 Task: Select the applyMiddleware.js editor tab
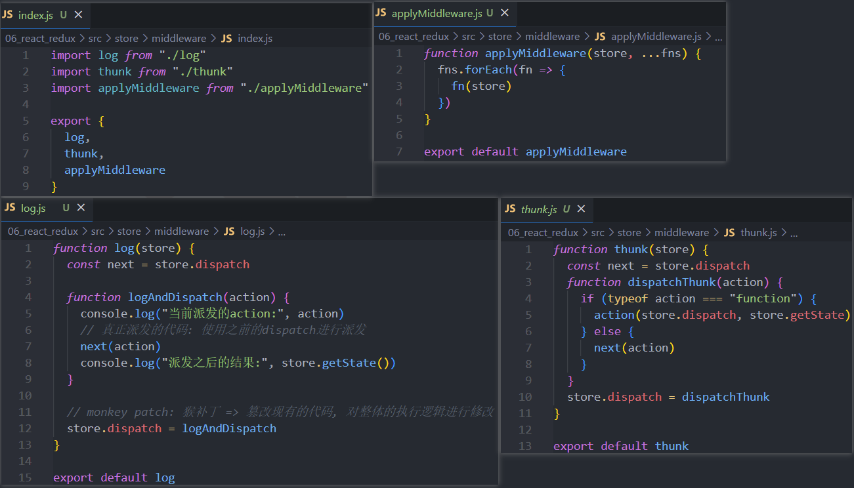coord(445,13)
